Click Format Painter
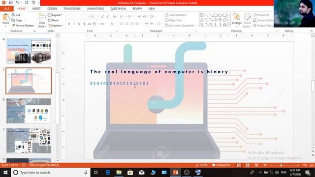This screenshot has height=177, width=315. pos(23,26)
